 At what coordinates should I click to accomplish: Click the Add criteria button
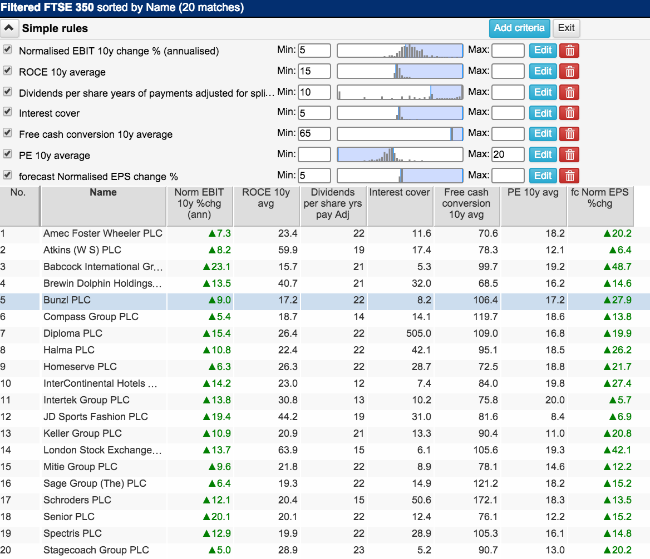pyautogui.click(x=519, y=28)
